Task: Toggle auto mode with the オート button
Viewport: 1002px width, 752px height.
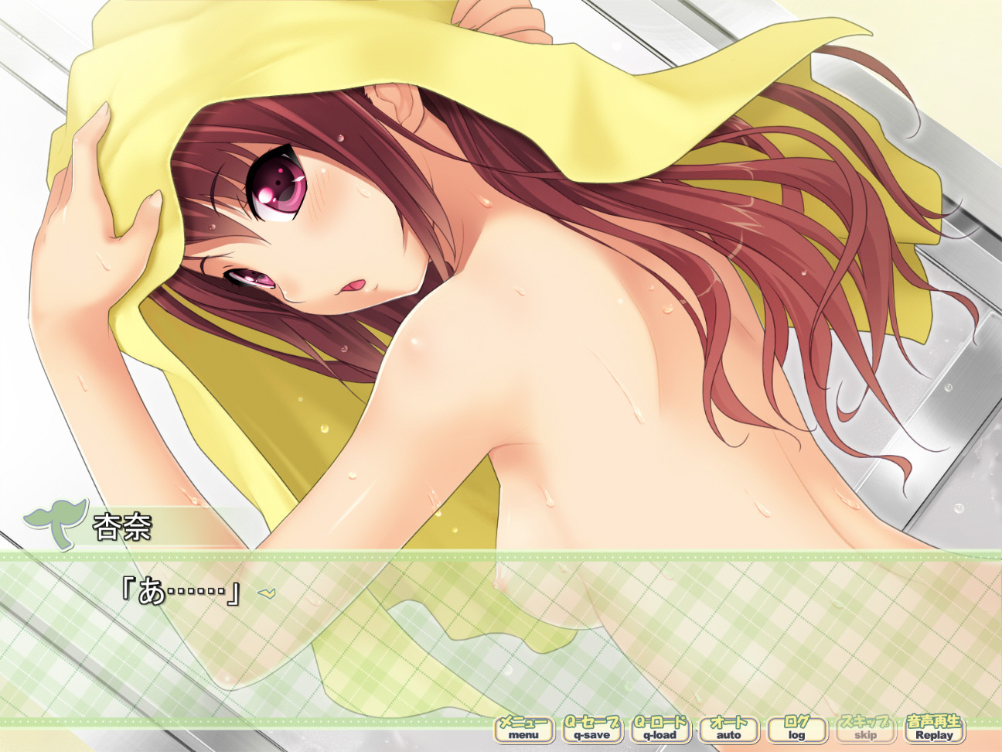Action: (x=728, y=729)
